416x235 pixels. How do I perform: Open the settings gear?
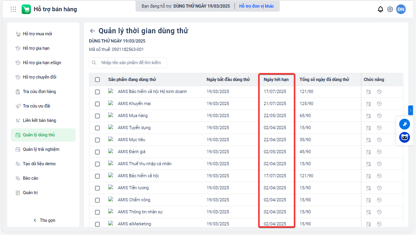click(x=390, y=9)
